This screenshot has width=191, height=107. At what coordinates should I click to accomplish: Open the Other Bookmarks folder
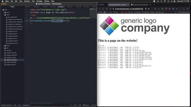[183, 12]
